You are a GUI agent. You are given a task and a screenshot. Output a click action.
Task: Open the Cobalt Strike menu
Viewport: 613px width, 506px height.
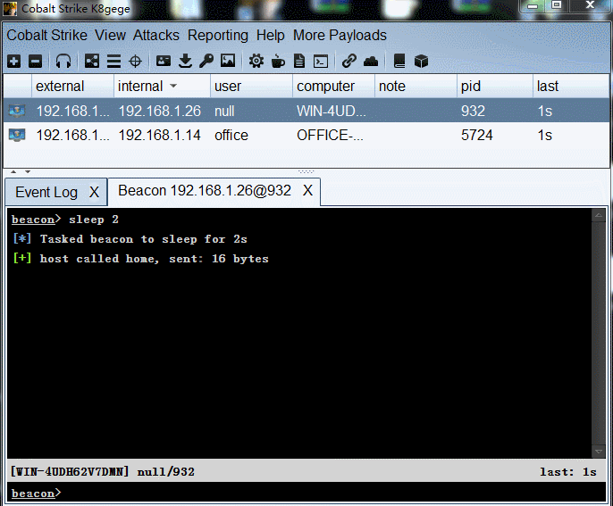tap(46, 35)
